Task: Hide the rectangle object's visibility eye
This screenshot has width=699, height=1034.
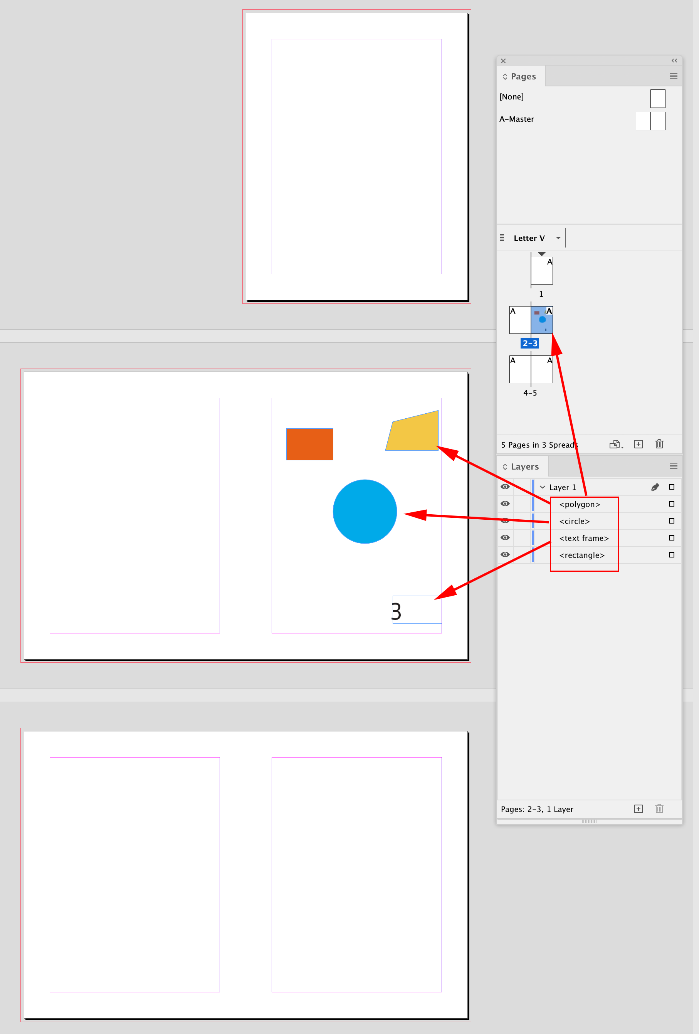Action: [505, 554]
